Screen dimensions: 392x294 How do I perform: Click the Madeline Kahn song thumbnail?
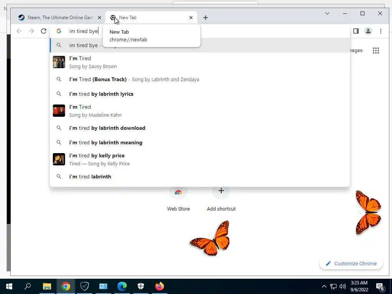point(59,111)
